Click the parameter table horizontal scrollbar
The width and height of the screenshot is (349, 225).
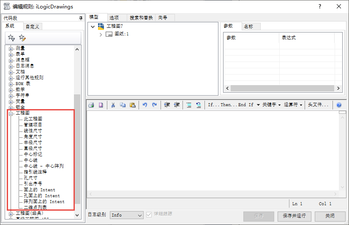click(282, 88)
